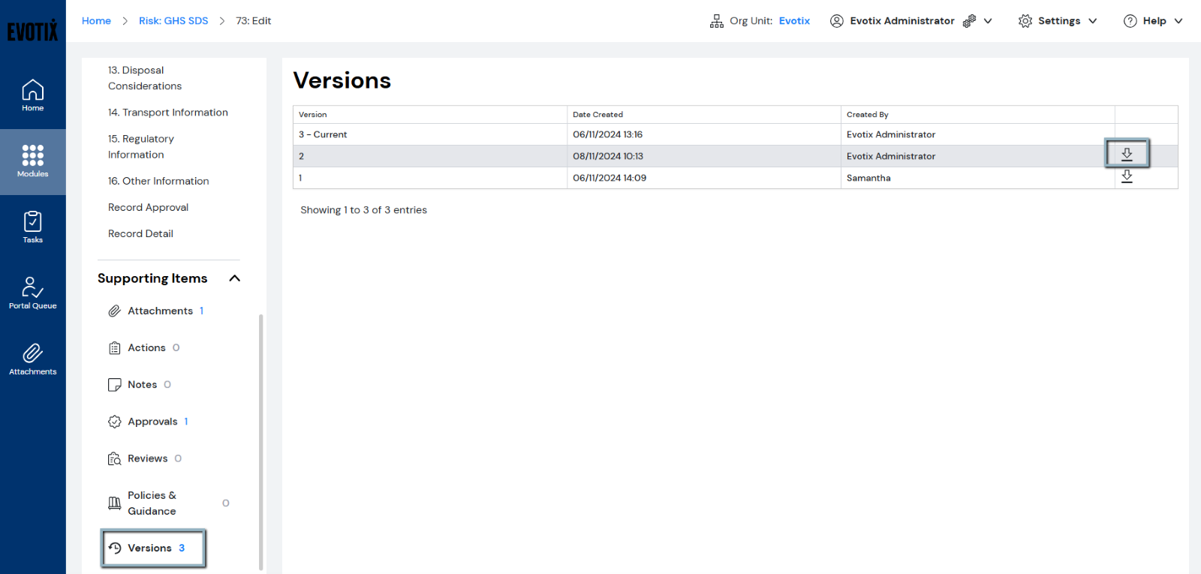The height and width of the screenshot is (574, 1201).
Task: Click the Notes icon
Action: pyautogui.click(x=114, y=385)
